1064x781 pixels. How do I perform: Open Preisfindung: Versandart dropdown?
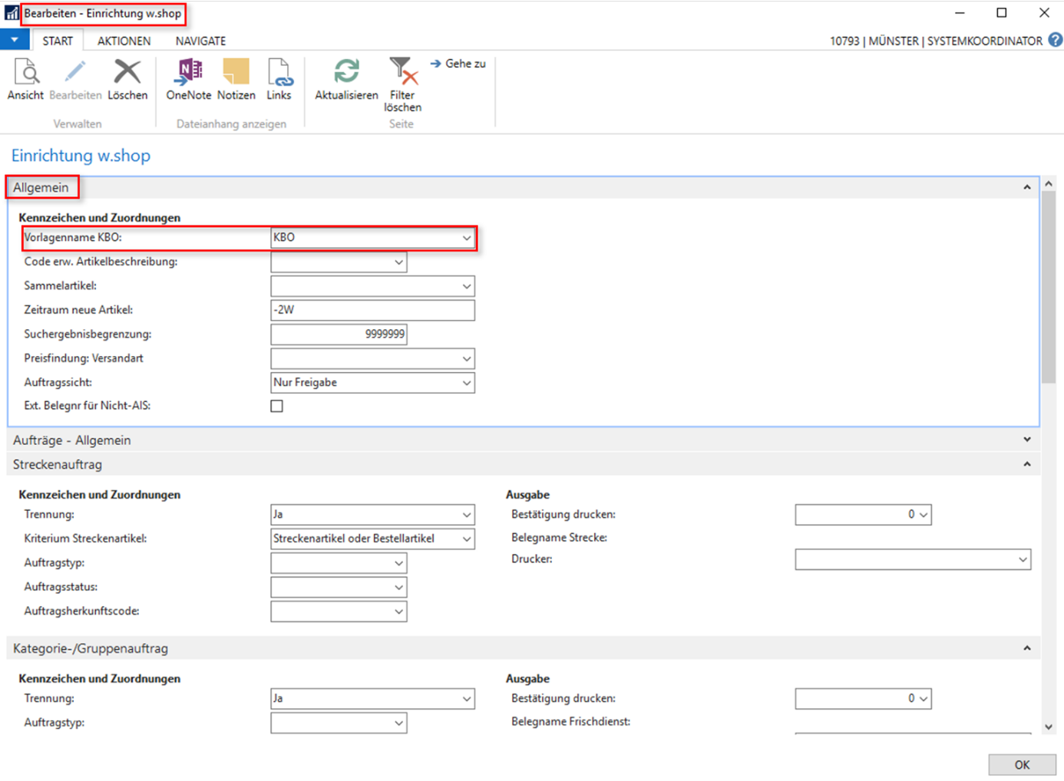[466, 358]
